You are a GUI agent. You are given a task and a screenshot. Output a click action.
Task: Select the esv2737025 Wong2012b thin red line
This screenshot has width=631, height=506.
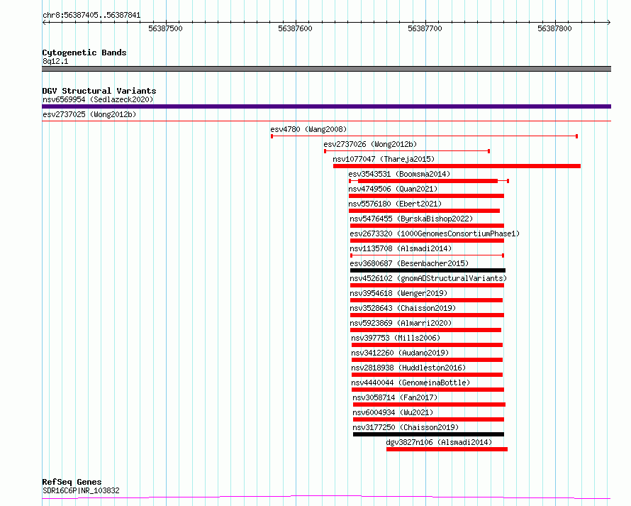(x=326, y=121)
